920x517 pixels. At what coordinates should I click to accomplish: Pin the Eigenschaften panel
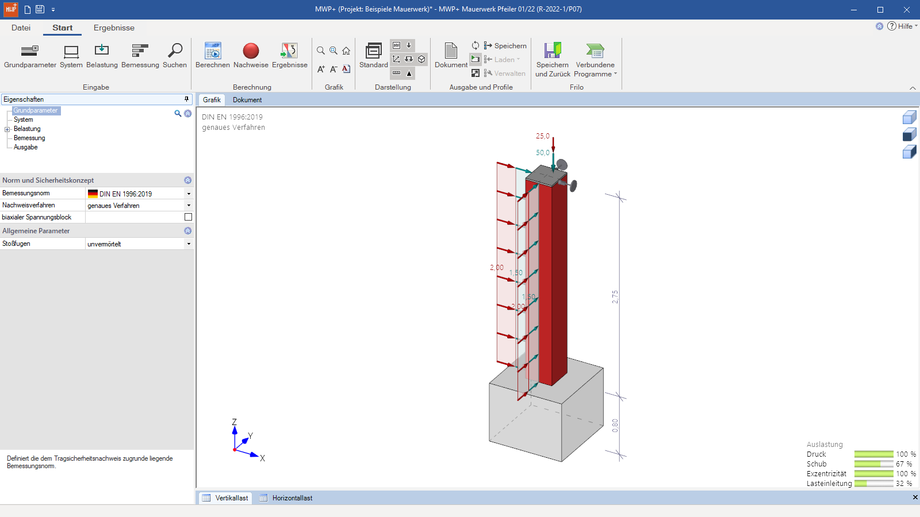click(186, 99)
